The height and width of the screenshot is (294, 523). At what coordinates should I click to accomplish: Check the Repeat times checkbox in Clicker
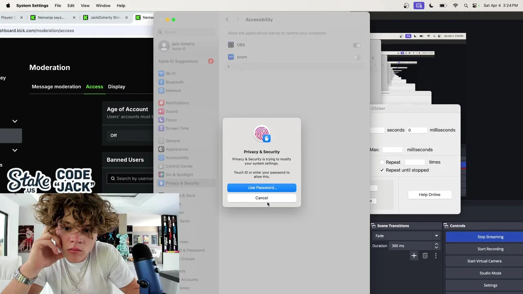pyautogui.click(x=382, y=162)
